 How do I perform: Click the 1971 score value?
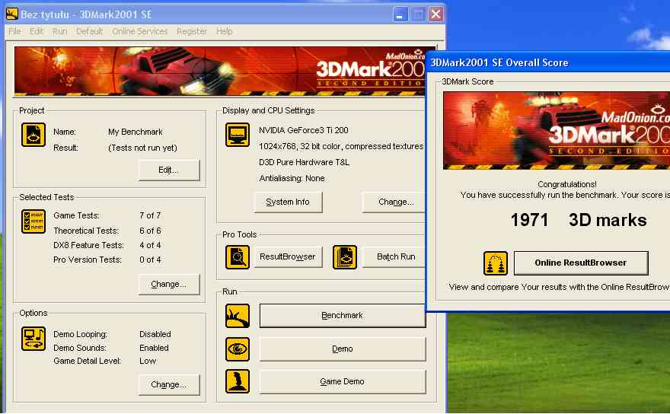530,220
